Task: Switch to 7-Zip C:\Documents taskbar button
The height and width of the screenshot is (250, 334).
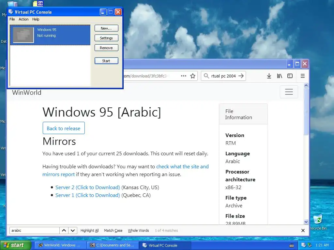Action: [x=113, y=245]
